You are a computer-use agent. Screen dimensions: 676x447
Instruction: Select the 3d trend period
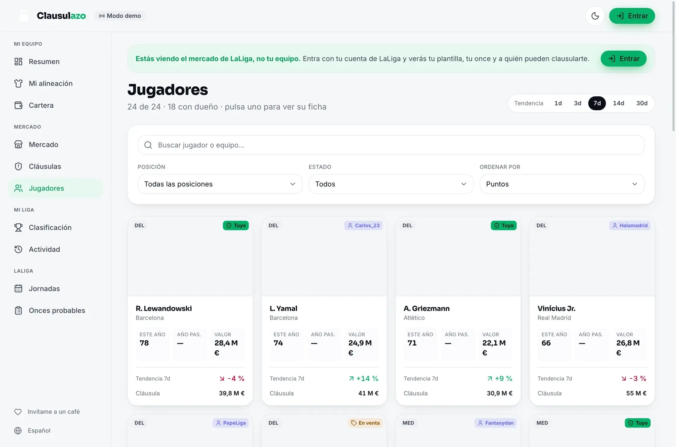coord(578,103)
